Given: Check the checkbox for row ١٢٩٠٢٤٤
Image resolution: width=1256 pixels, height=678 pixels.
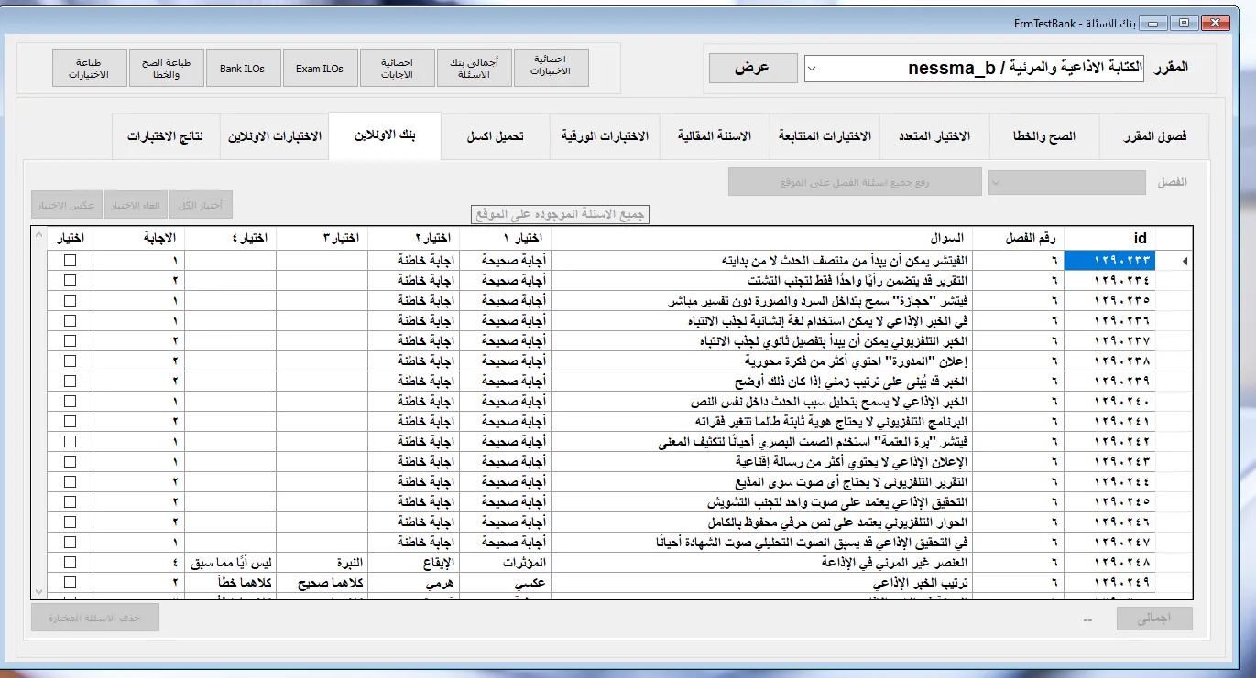Looking at the screenshot, I should click(70, 481).
